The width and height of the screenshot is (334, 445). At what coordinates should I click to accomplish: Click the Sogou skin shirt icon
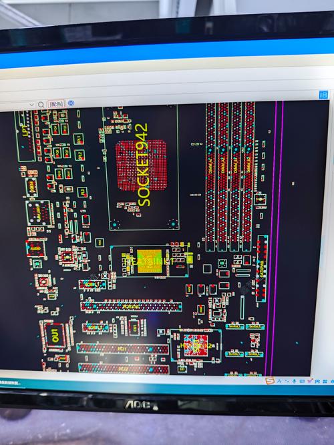[309, 381]
